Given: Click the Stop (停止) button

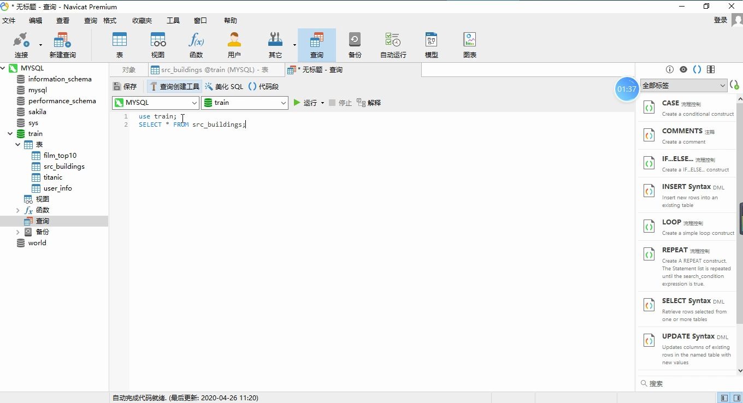Looking at the screenshot, I should pyautogui.click(x=340, y=103).
